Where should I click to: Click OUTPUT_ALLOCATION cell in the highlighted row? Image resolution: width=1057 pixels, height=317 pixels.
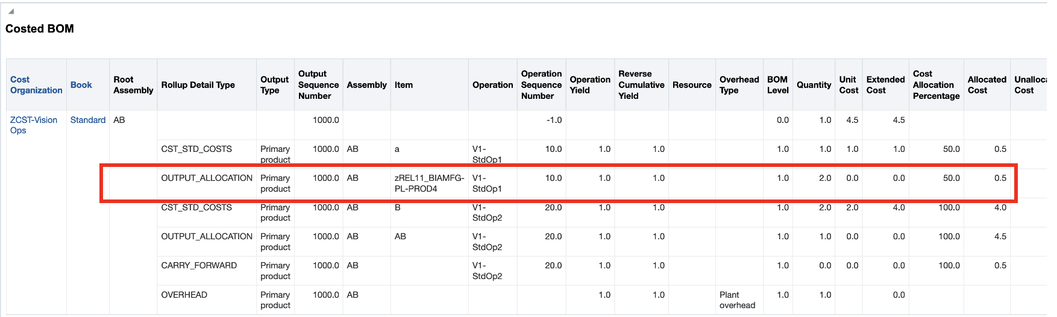click(207, 178)
